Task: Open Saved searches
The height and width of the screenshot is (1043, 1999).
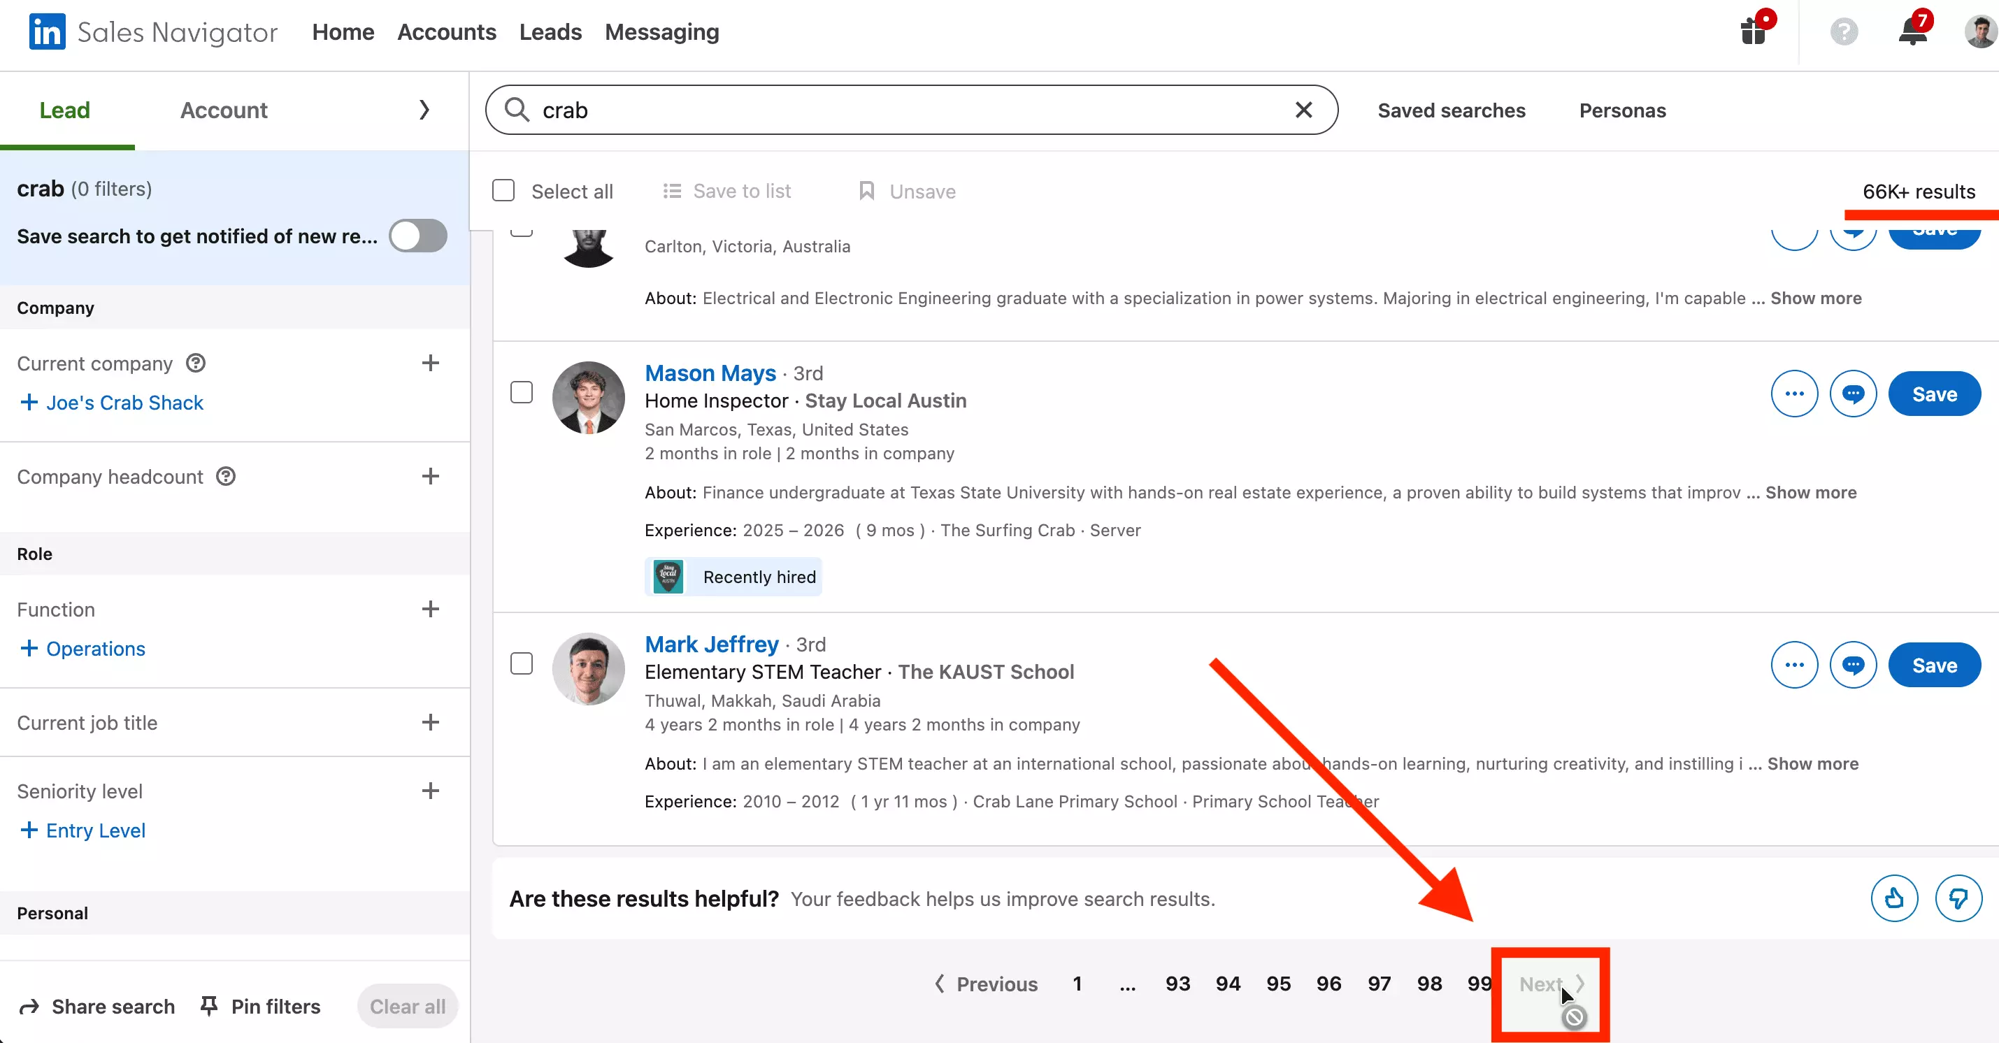Action: point(1451,110)
